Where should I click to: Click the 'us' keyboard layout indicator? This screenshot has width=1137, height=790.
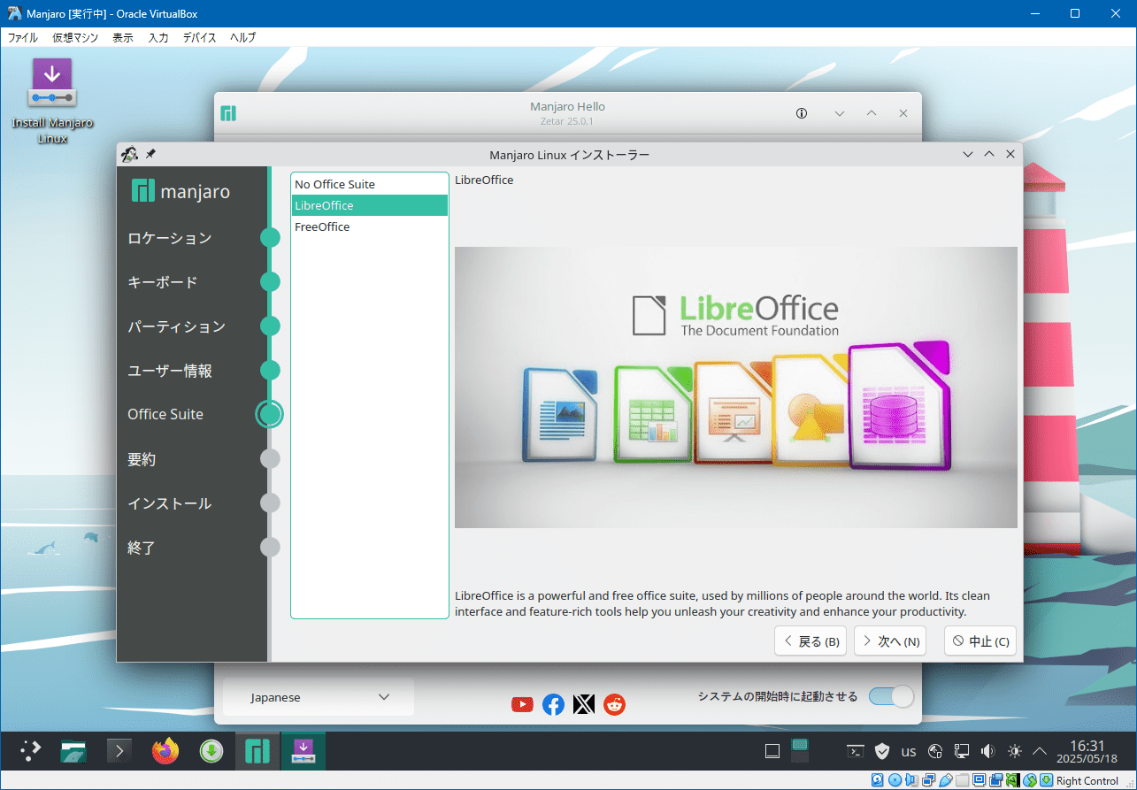(x=909, y=752)
